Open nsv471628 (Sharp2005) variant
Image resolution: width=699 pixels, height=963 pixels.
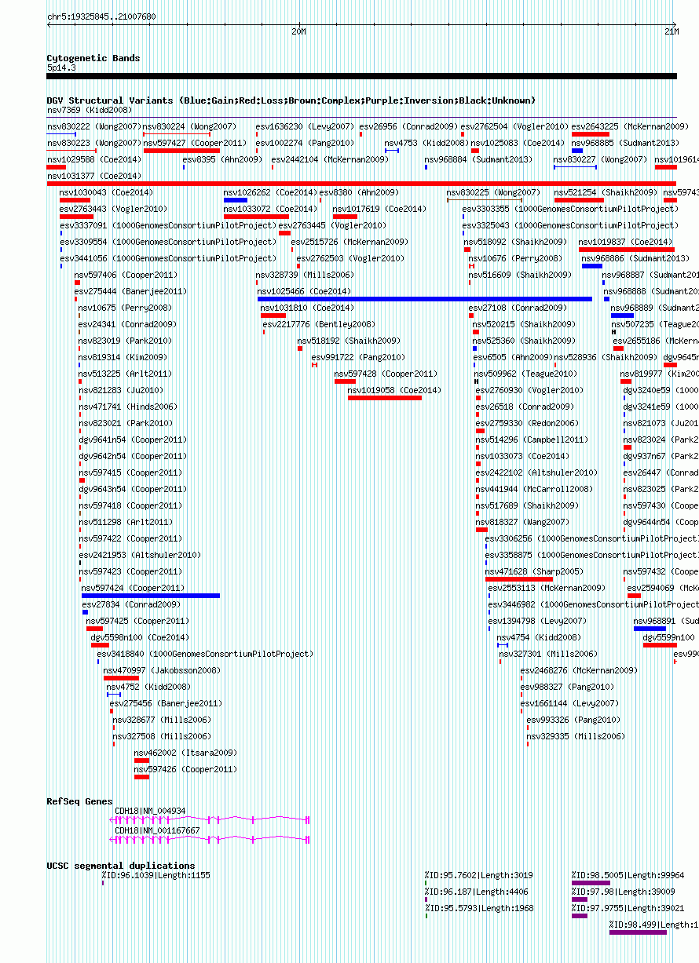[x=534, y=571]
